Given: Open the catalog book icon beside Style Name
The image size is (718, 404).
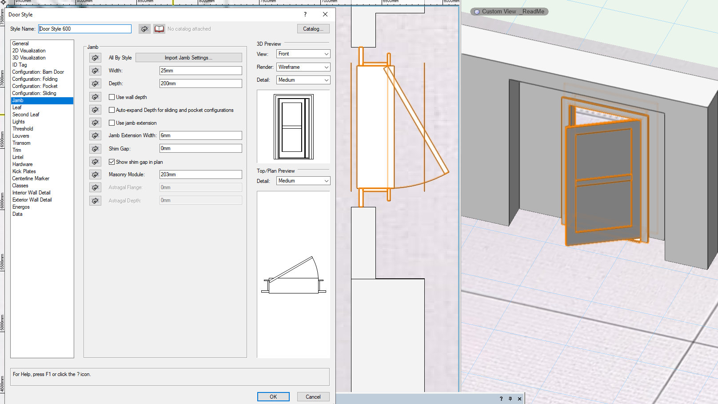Looking at the screenshot, I should (x=159, y=28).
